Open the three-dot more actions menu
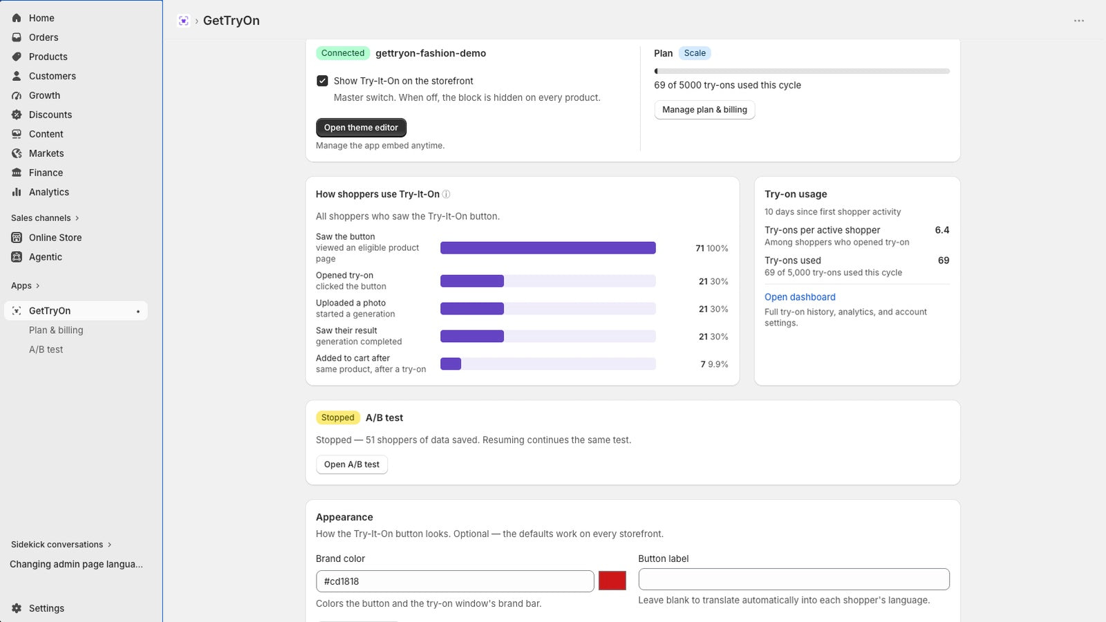The height and width of the screenshot is (622, 1106). (x=1079, y=21)
